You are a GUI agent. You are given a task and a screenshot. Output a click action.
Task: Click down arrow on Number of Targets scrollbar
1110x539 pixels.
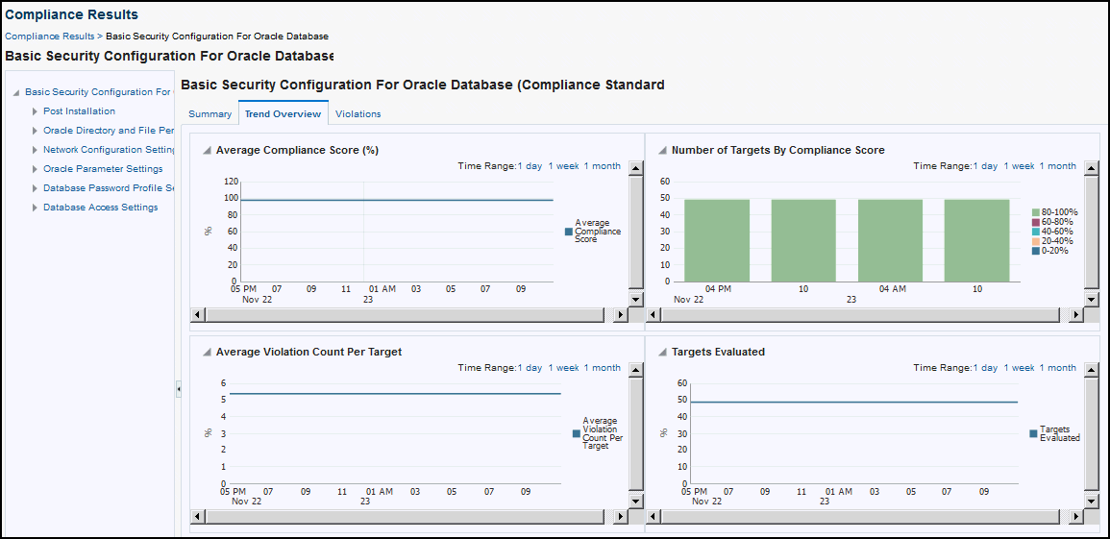pyautogui.click(x=1091, y=299)
